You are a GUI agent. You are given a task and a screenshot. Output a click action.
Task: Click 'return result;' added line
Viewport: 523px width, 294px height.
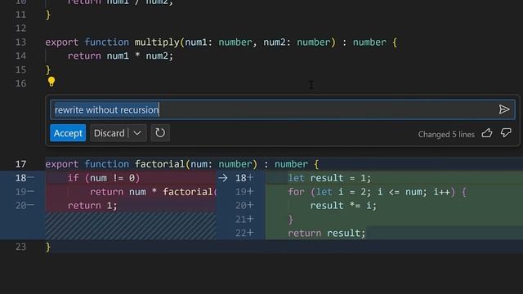coord(327,233)
